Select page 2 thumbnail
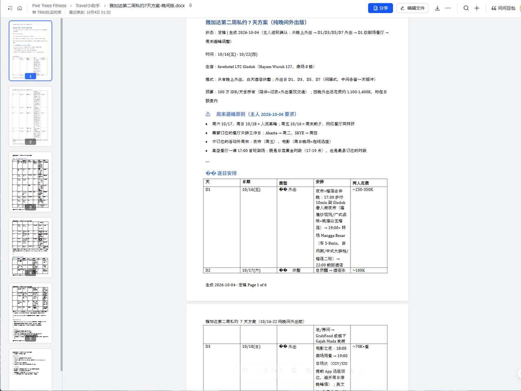The height and width of the screenshot is (391, 521). 31,116
